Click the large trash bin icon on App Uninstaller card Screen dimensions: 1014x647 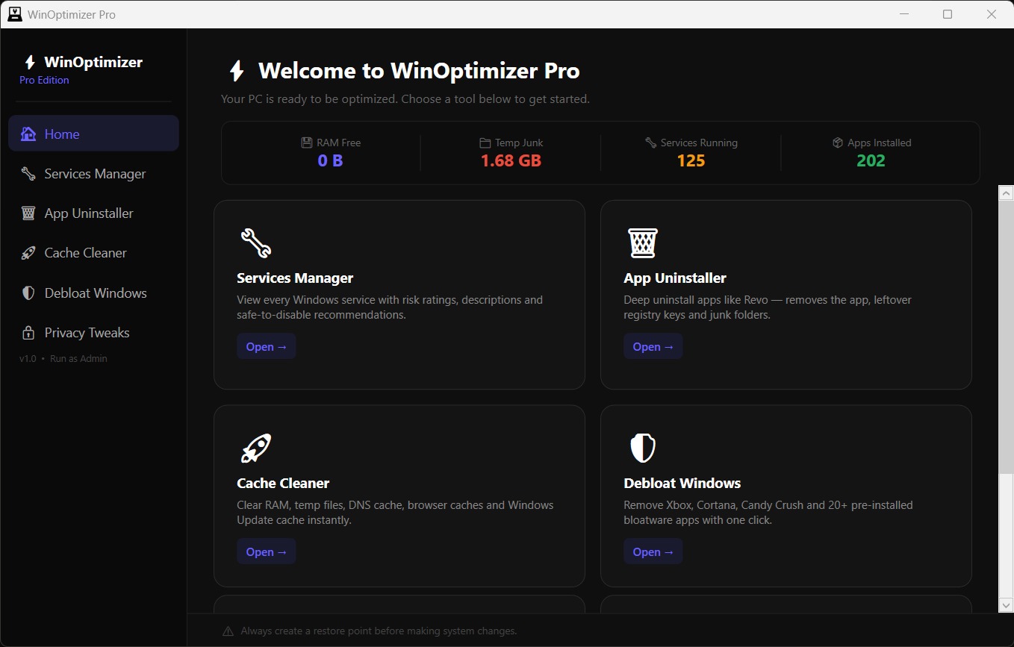point(642,243)
